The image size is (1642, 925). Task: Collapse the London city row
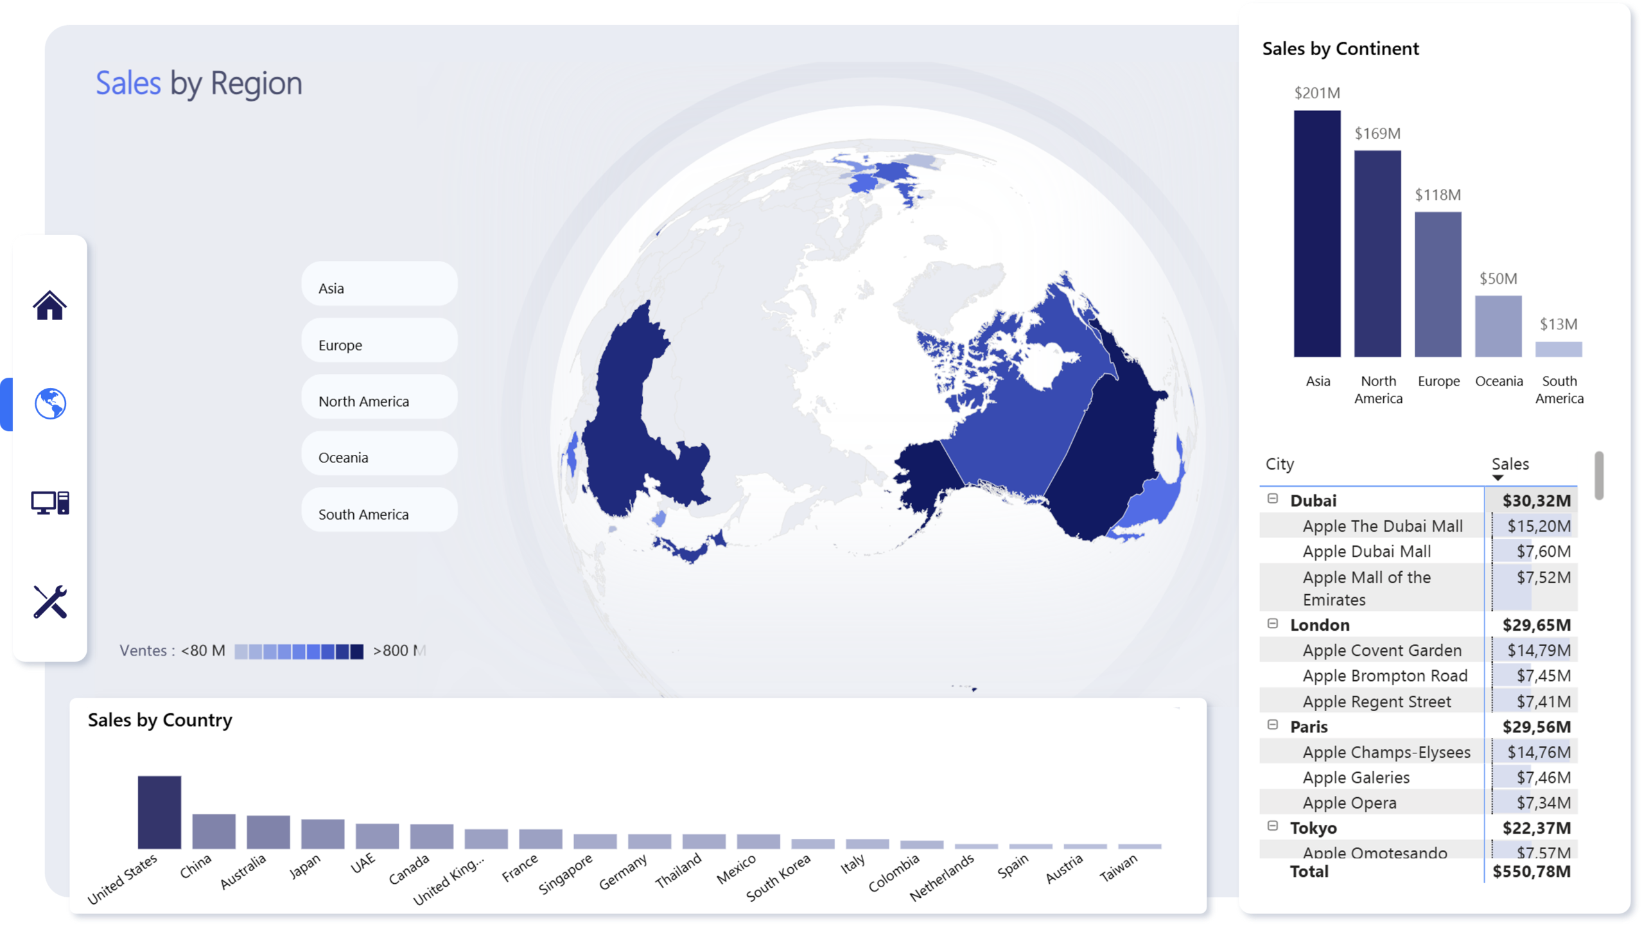coord(1272,624)
